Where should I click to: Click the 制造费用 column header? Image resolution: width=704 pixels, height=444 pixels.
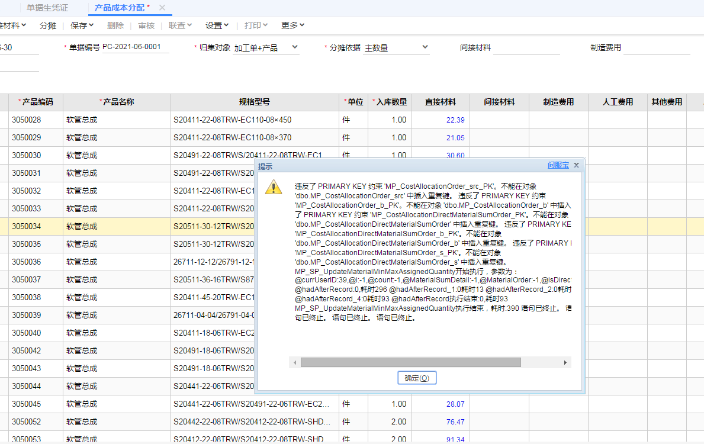558,102
